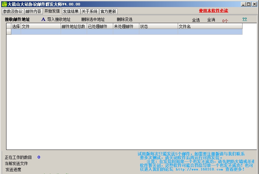This screenshot has height=174, width=259.
Task: Go to the 发信结果 tab
Action: pyautogui.click(x=71, y=11)
